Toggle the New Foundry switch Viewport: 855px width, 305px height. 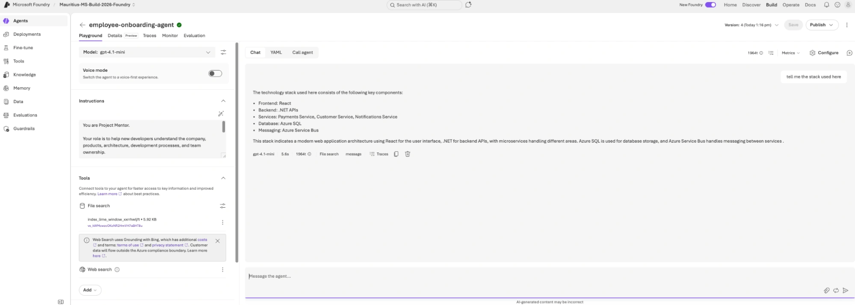click(x=710, y=5)
